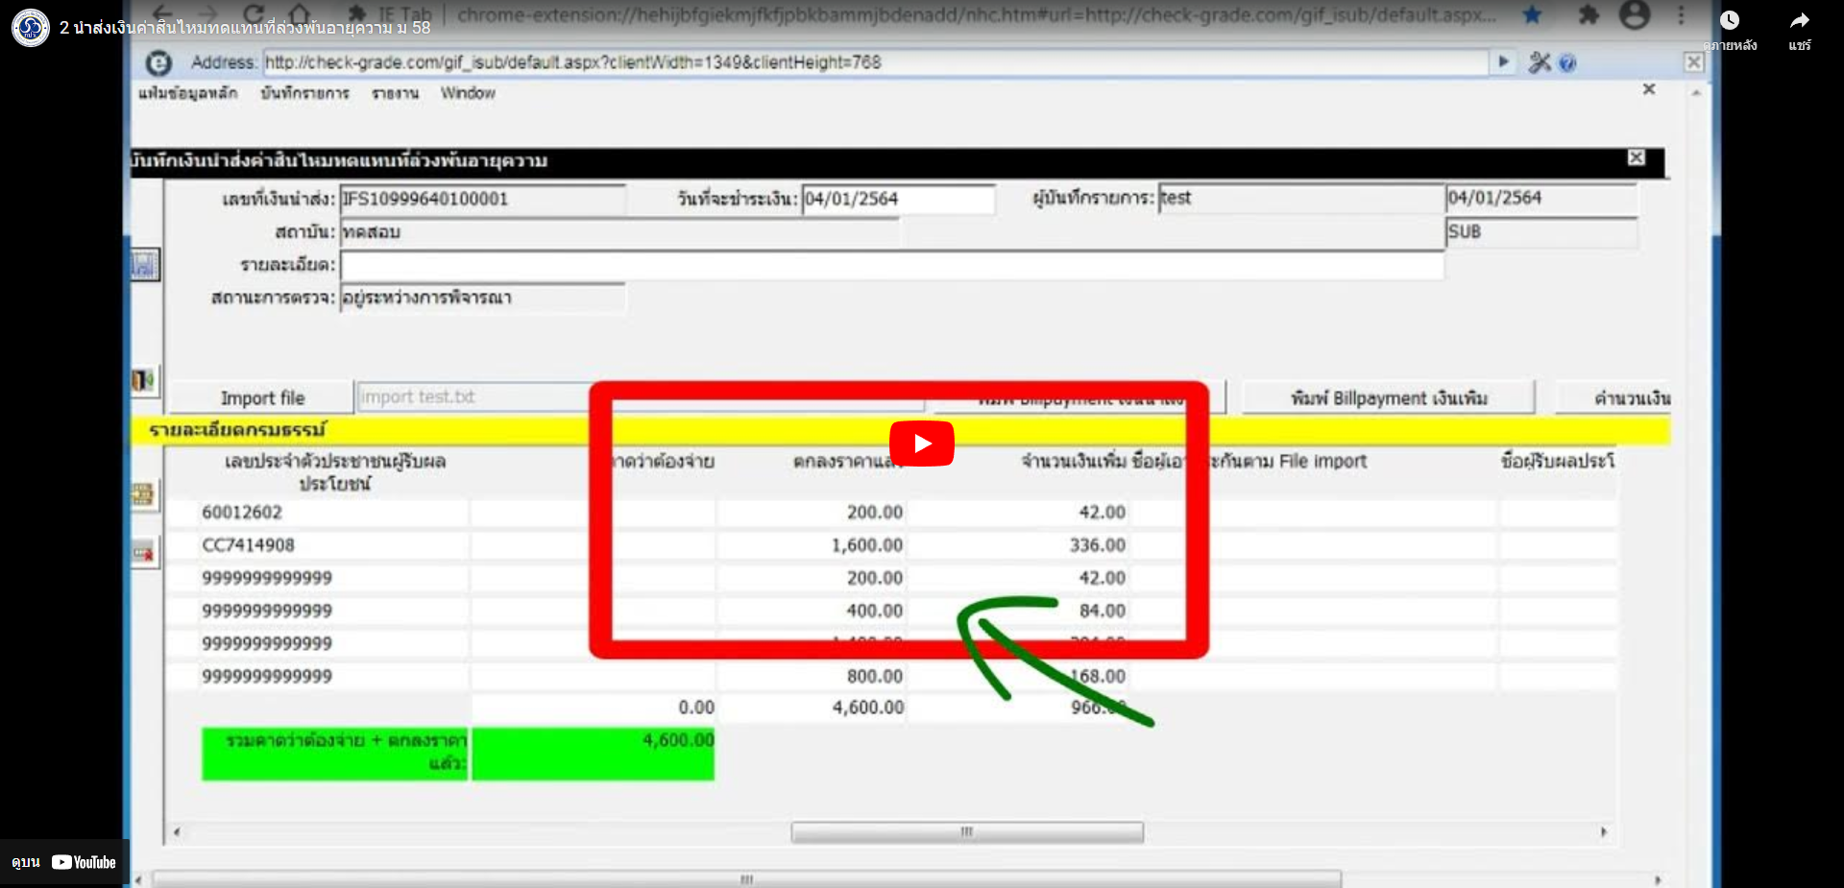Click the add row icon beside the table
The width and height of the screenshot is (1844, 888).
click(x=144, y=494)
